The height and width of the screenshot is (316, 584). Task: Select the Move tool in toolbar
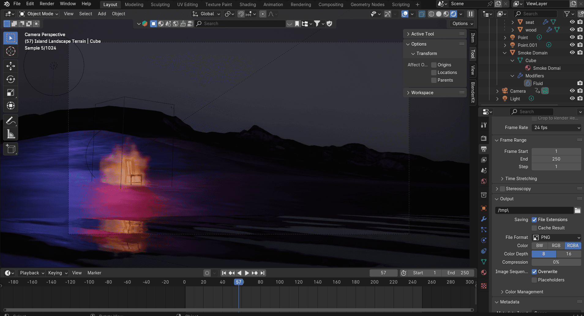[11, 66]
